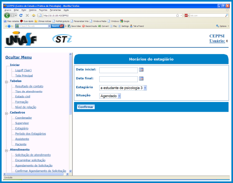Click the stop loading X icon
This screenshot has height=183, width=233.
coord(27,15)
